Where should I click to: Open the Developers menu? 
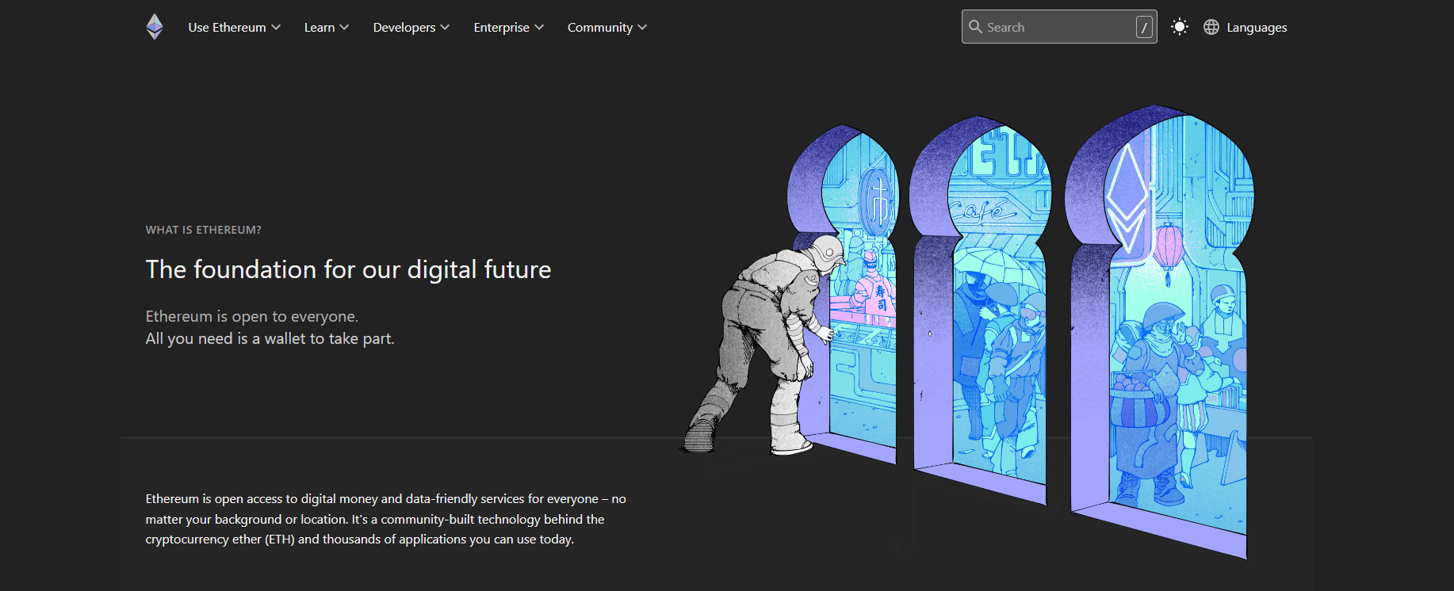coord(411,27)
